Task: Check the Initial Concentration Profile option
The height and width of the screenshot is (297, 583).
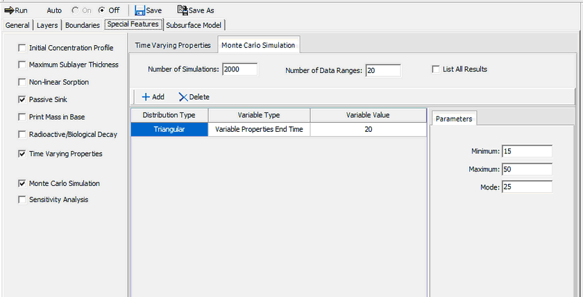Action: 22,48
